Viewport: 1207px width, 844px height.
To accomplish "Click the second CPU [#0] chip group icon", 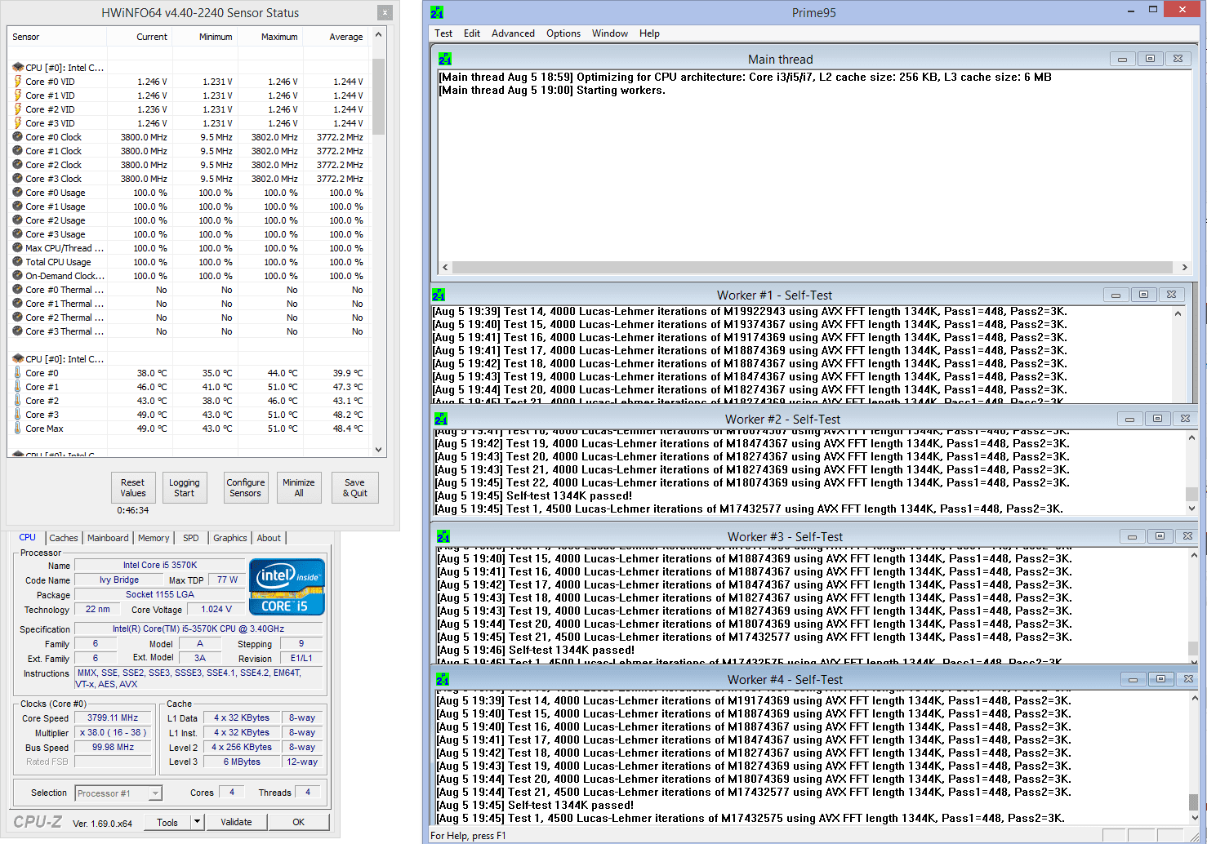I will [18, 359].
